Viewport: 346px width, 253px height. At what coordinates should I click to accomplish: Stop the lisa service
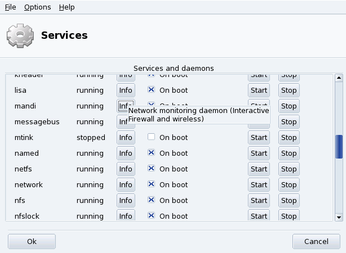coord(289,90)
